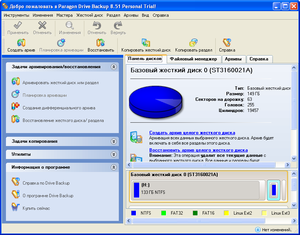Switch to the Панель дисков tab
This screenshot has width=300, height=235.
[x=145, y=59]
